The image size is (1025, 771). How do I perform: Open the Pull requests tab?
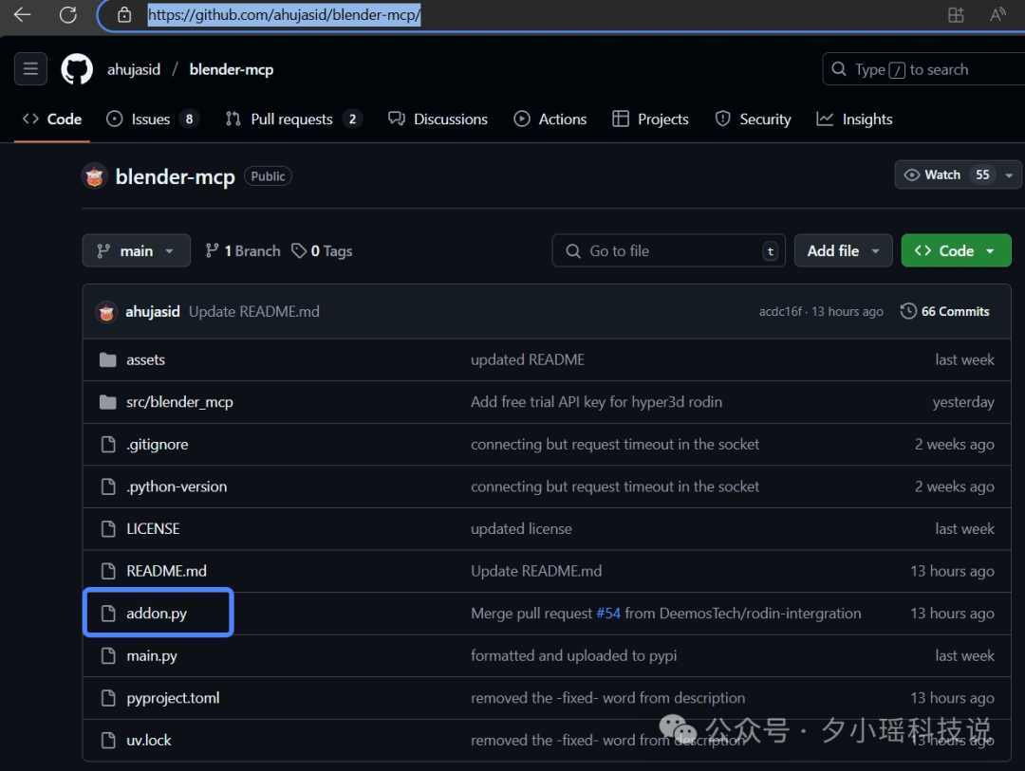(293, 119)
